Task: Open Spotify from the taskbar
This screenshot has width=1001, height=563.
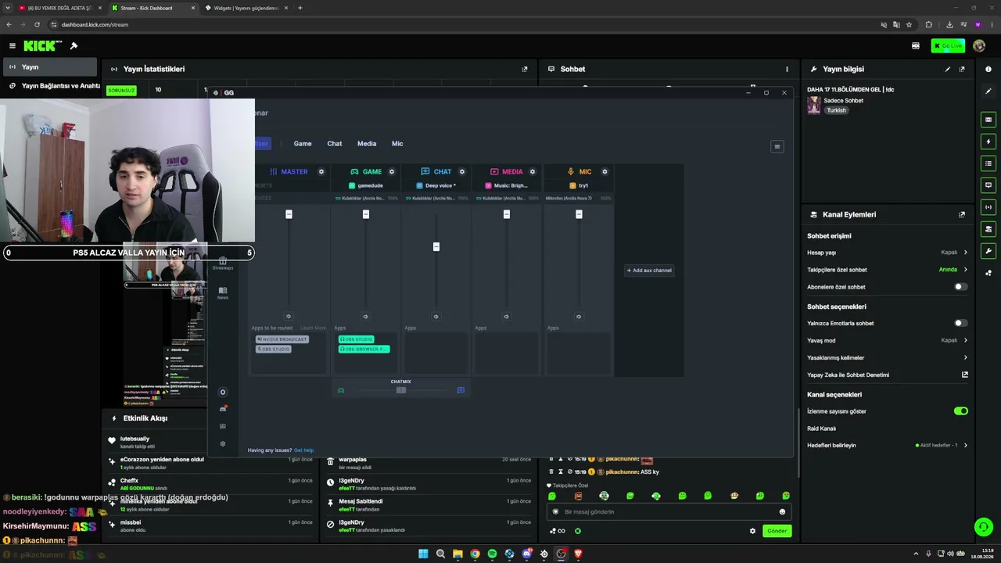Action: coord(492,554)
